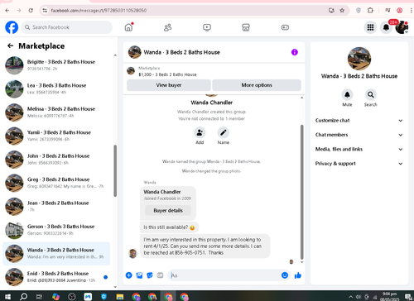Open more actions plus icon in composer

tap(129, 275)
